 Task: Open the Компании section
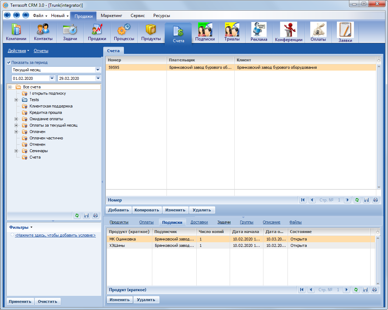[x=16, y=32]
